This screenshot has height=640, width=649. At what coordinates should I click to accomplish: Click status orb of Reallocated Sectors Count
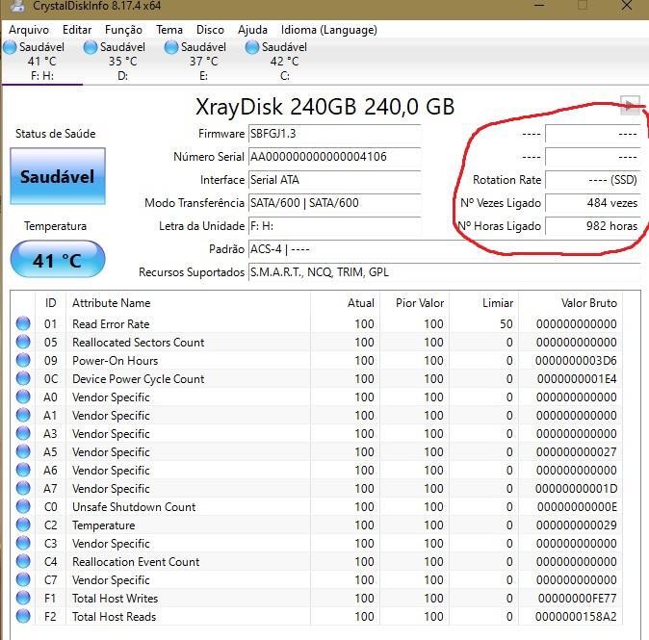(x=23, y=342)
